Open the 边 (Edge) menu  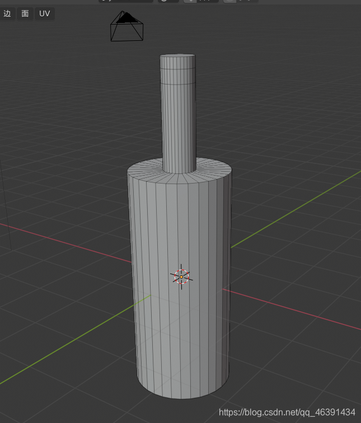(x=7, y=13)
